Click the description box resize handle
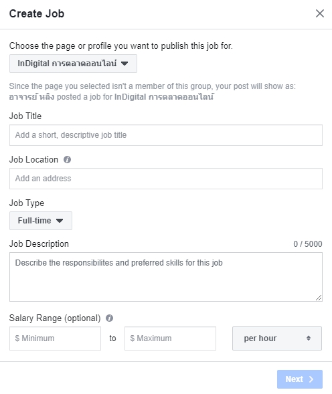 tap(319, 298)
